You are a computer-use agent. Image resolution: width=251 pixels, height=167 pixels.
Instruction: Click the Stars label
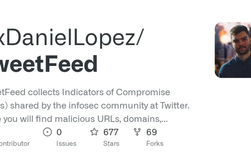(x=111, y=144)
